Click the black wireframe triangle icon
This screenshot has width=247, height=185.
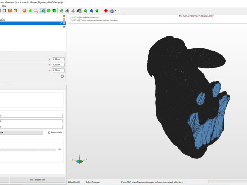coord(79,11)
